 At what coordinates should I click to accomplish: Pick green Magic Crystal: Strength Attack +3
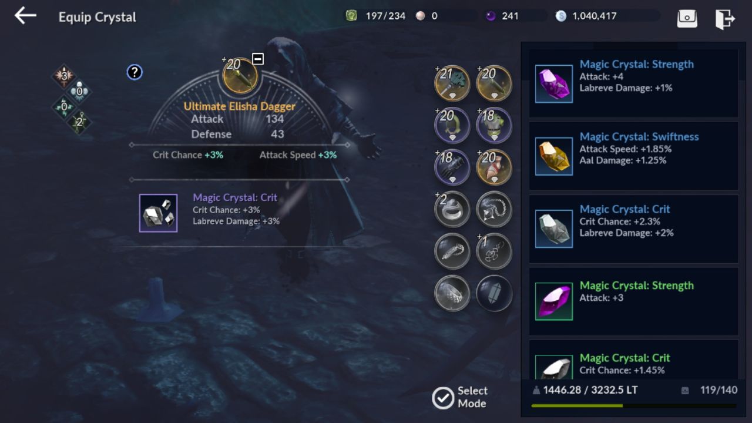click(633, 302)
